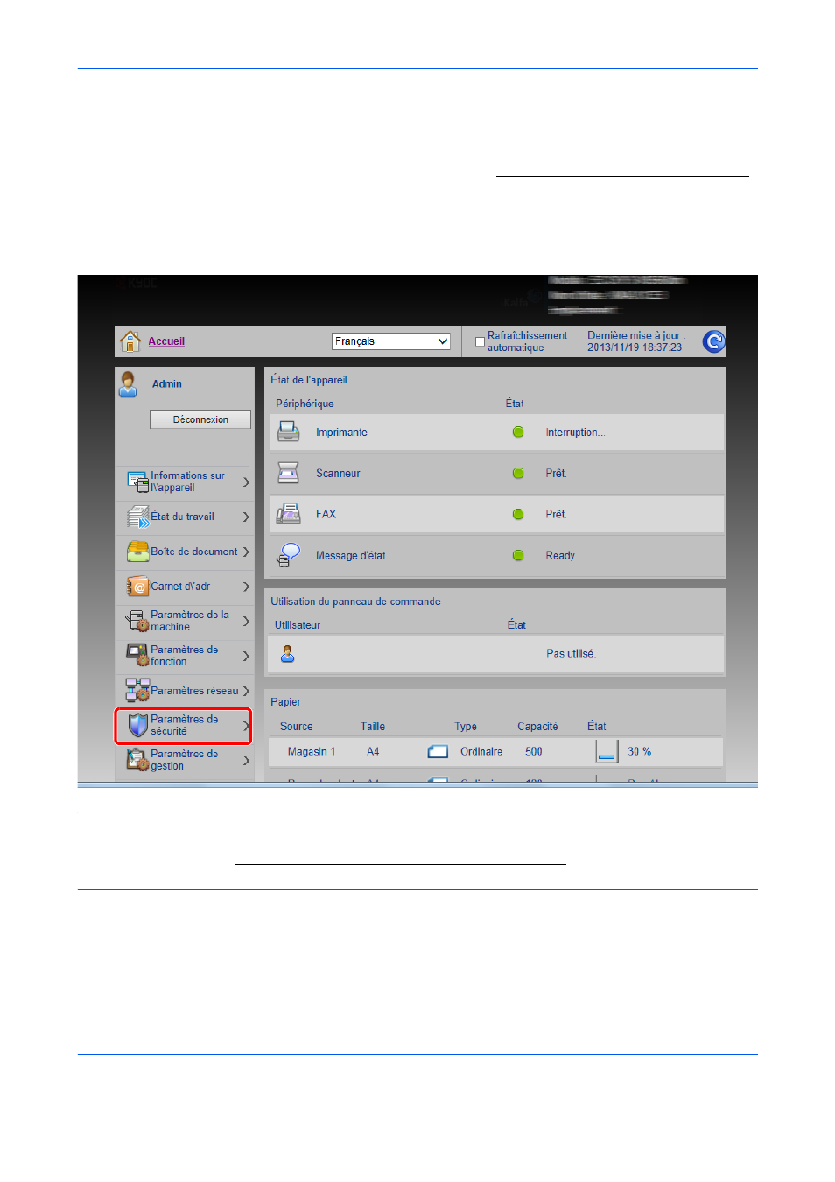Image resolution: width=835 pixels, height=1182 pixels.
Task: Open Paramètres de sécurité menu
Action: [x=183, y=726]
